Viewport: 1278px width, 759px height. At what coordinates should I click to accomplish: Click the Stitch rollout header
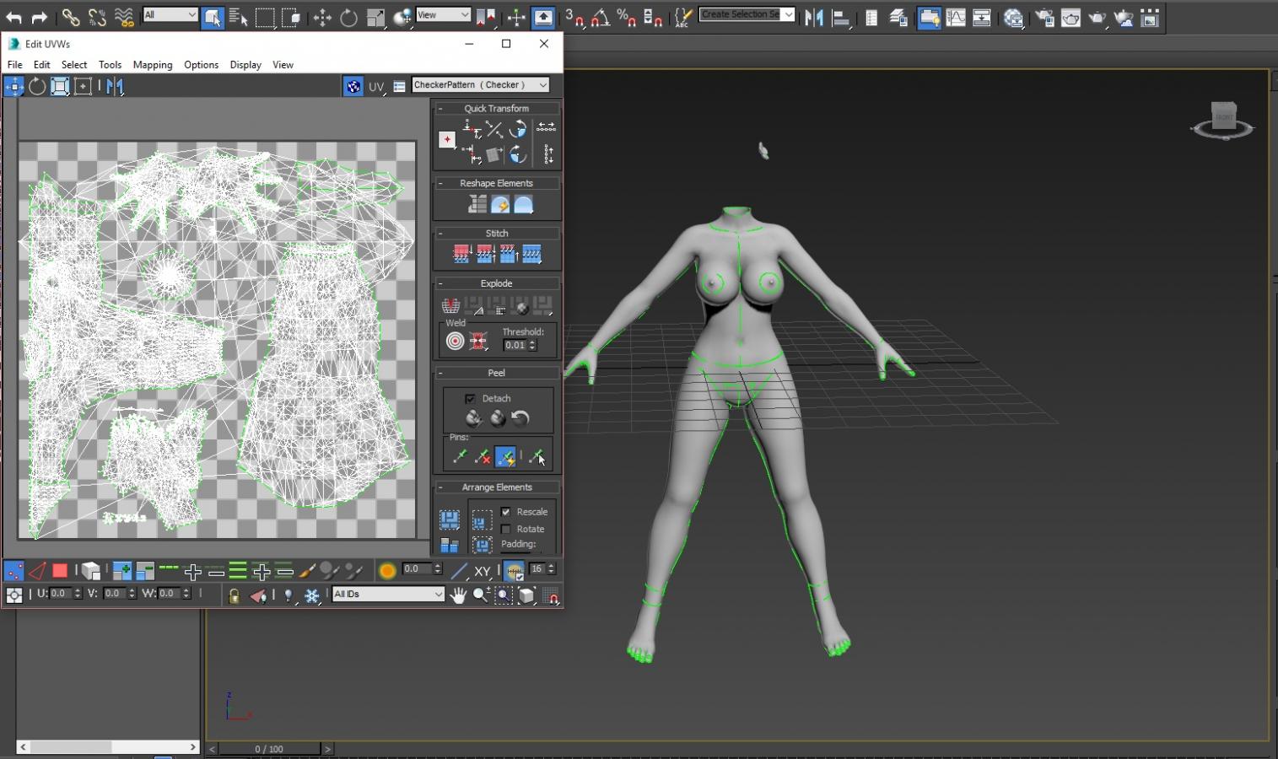496,234
